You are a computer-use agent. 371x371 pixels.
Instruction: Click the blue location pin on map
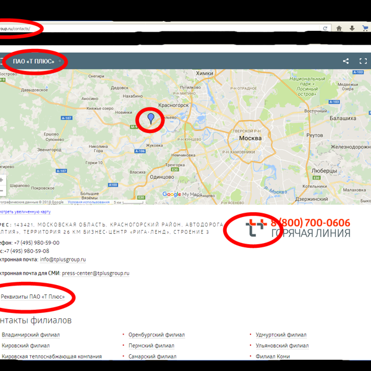click(151, 118)
